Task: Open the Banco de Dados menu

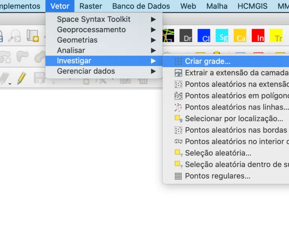Action: point(141,6)
